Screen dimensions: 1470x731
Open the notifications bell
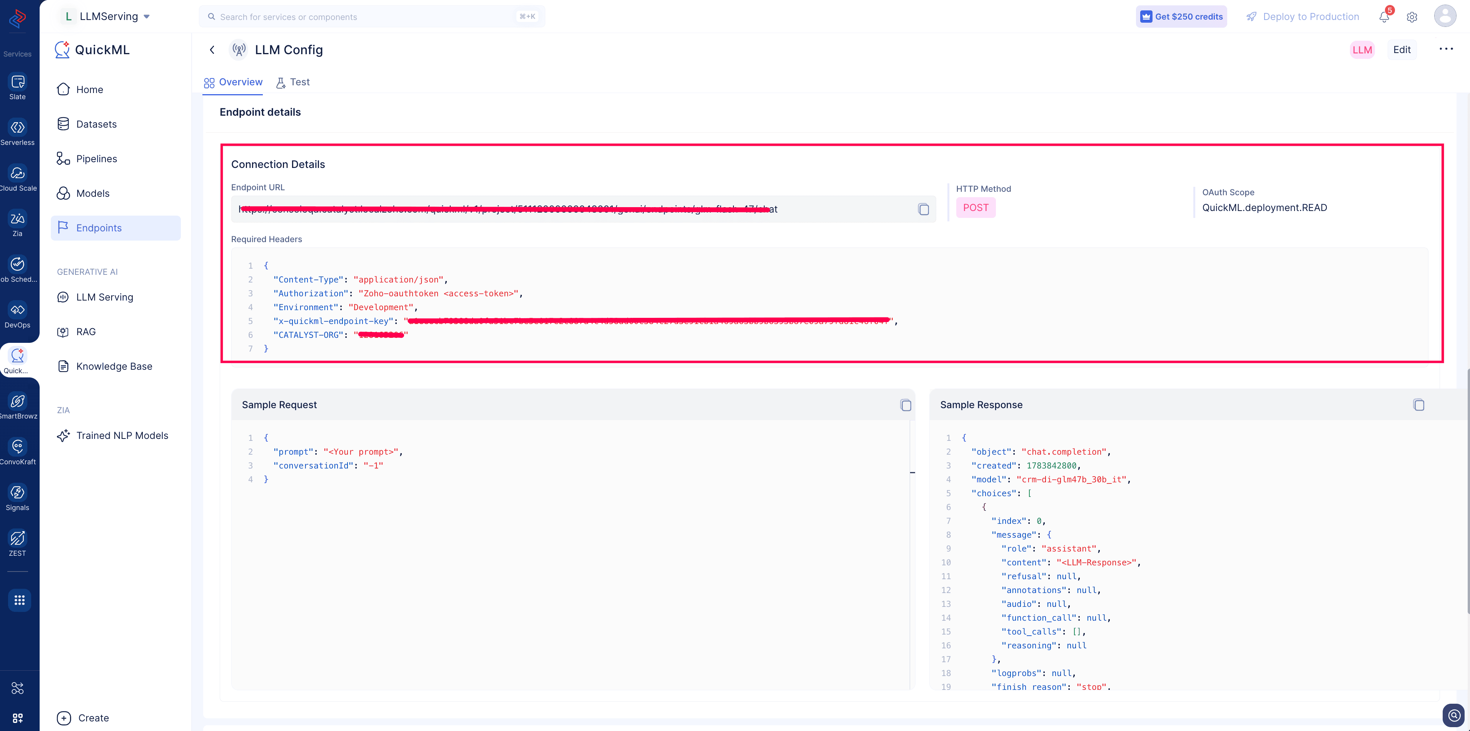pyautogui.click(x=1385, y=17)
